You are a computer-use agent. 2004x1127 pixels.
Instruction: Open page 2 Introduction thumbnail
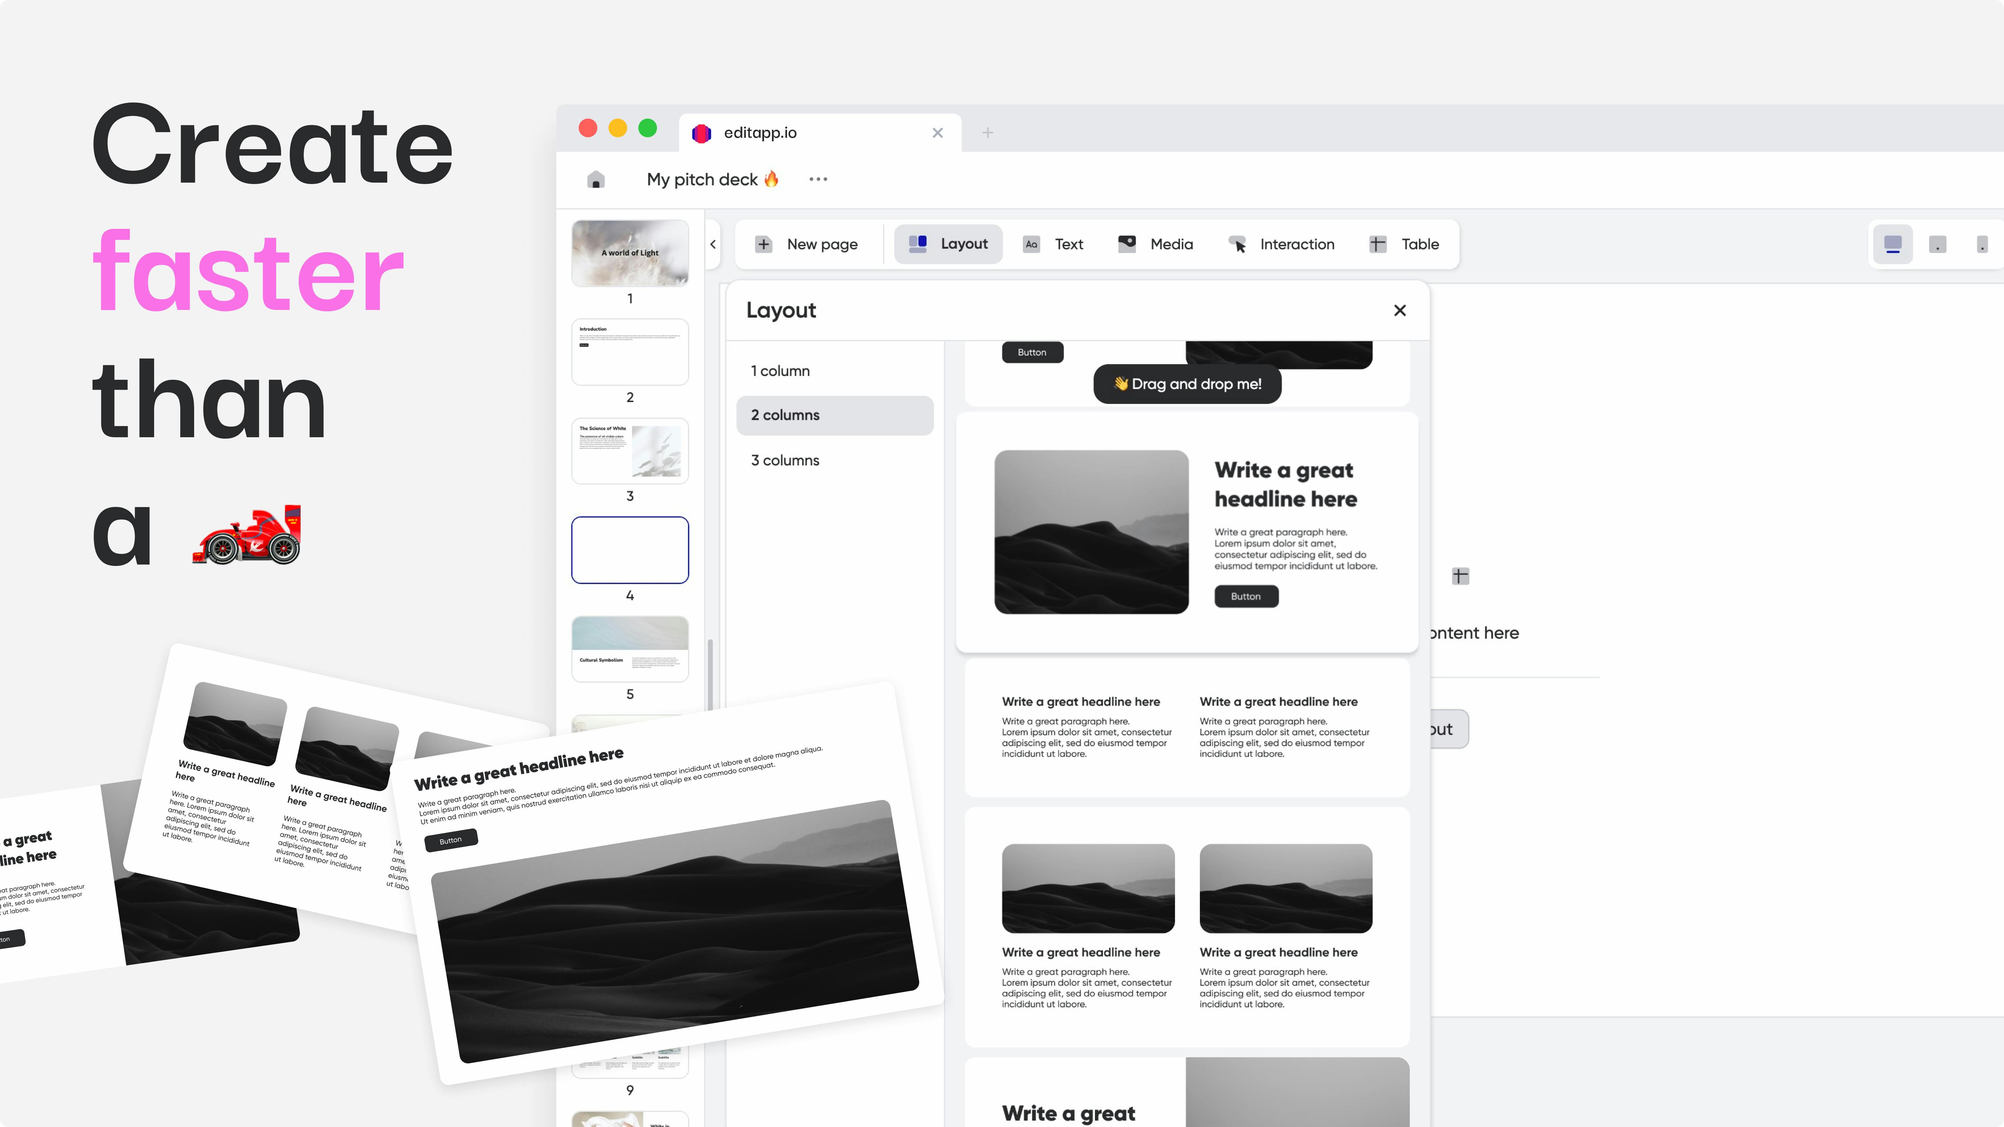[630, 352]
